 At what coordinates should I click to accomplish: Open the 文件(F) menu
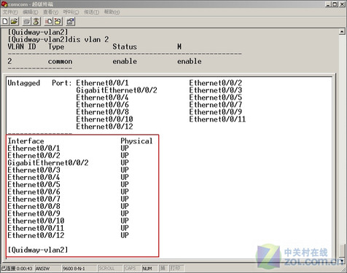pyautogui.click(x=10, y=12)
